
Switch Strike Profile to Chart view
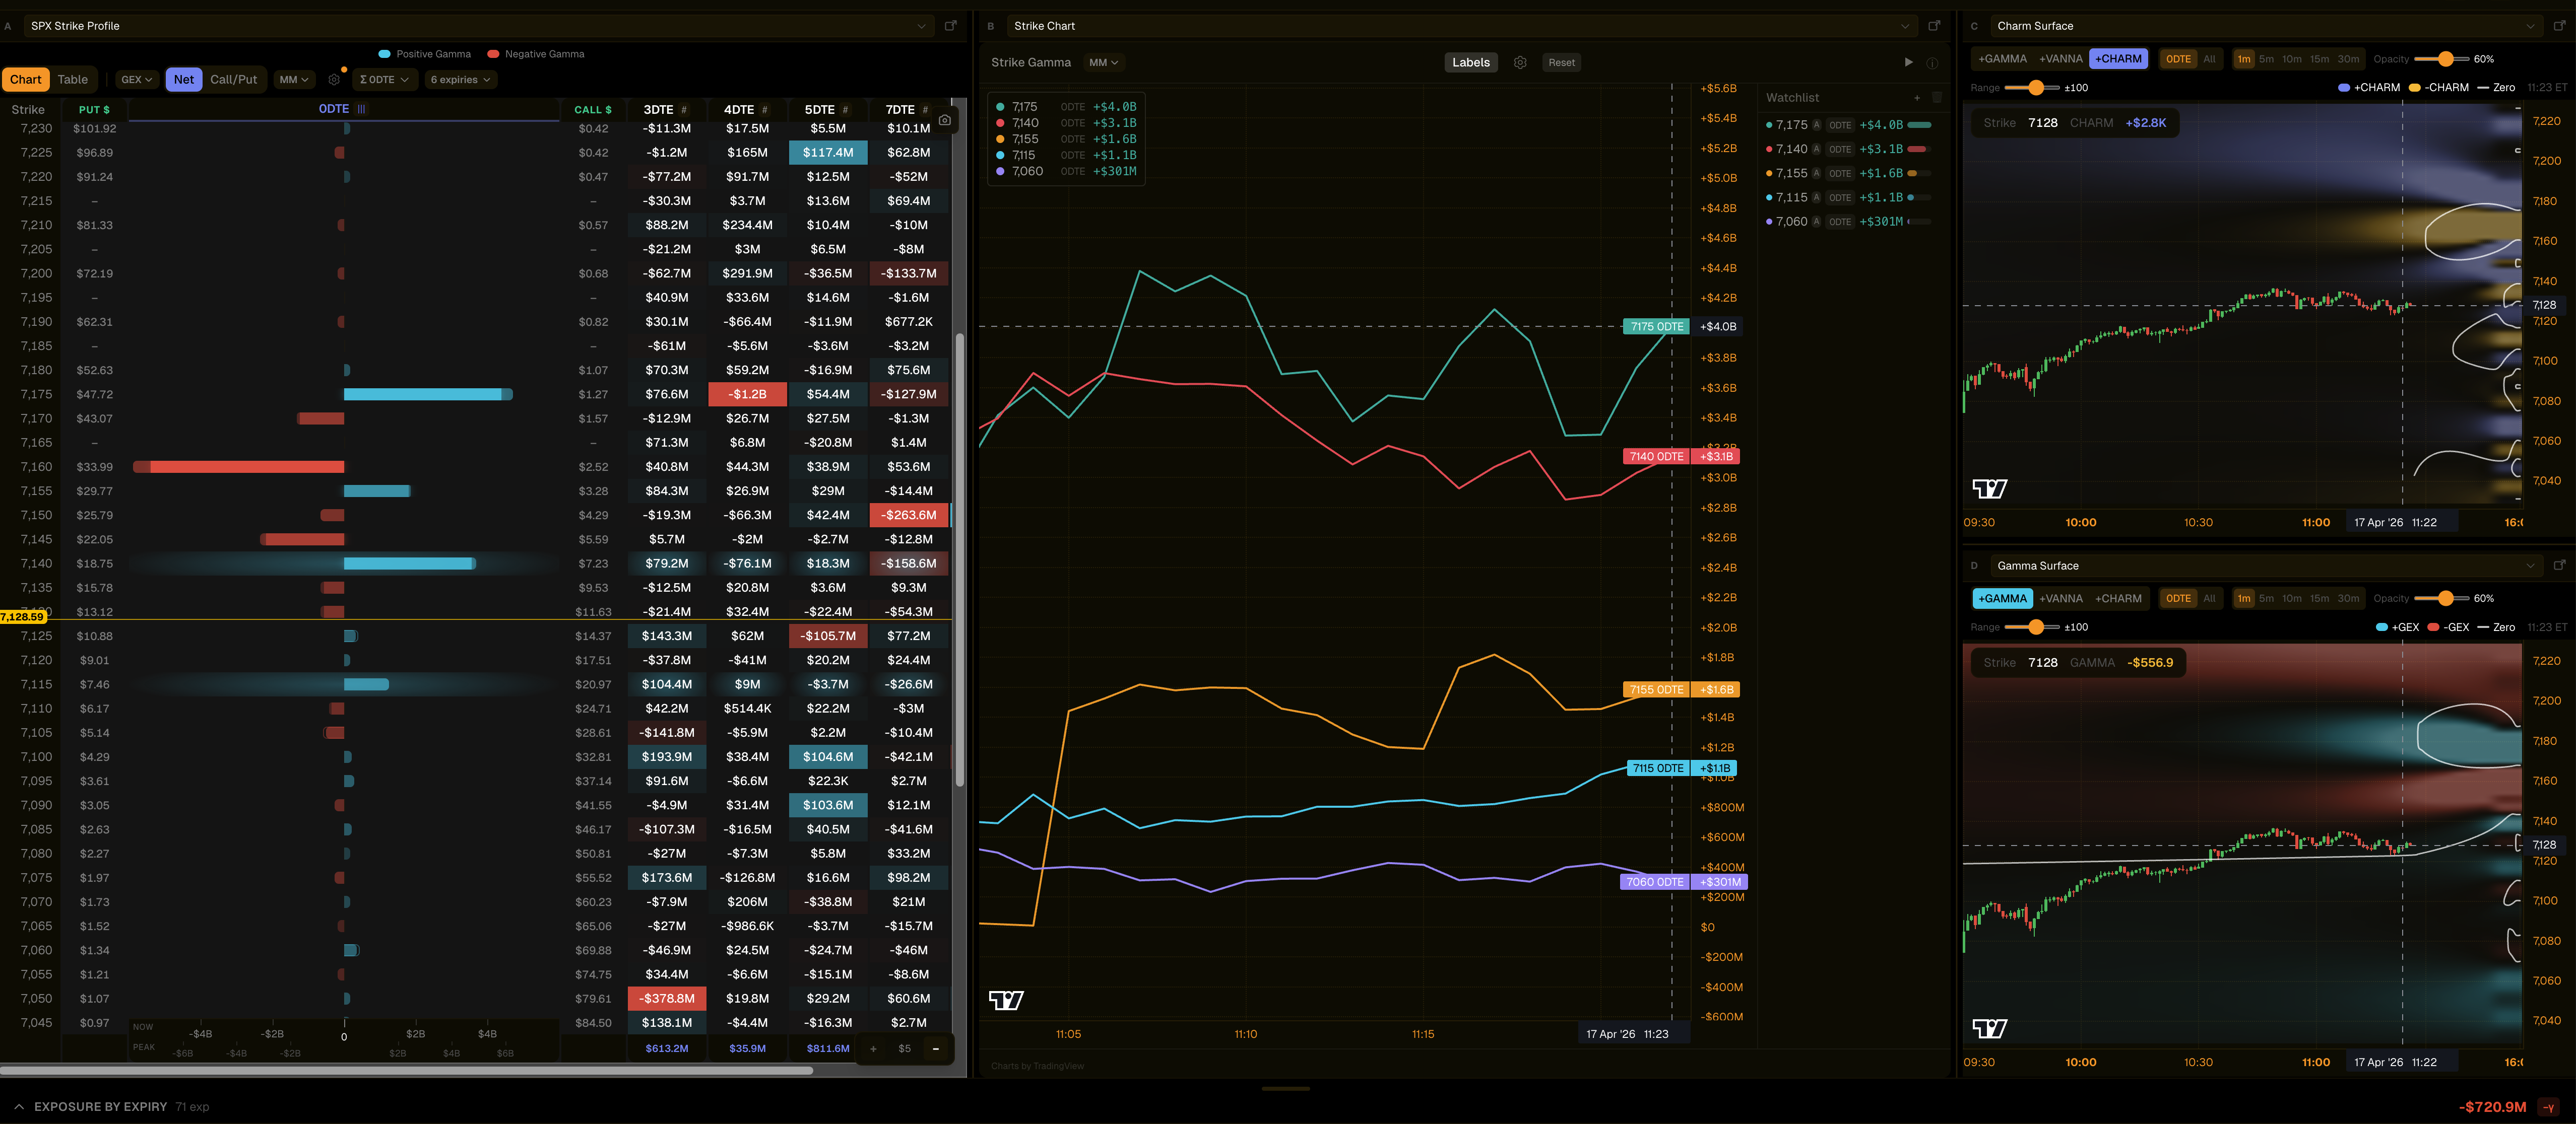tap(26, 80)
